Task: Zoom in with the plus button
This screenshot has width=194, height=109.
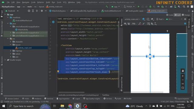Action: [182, 76]
